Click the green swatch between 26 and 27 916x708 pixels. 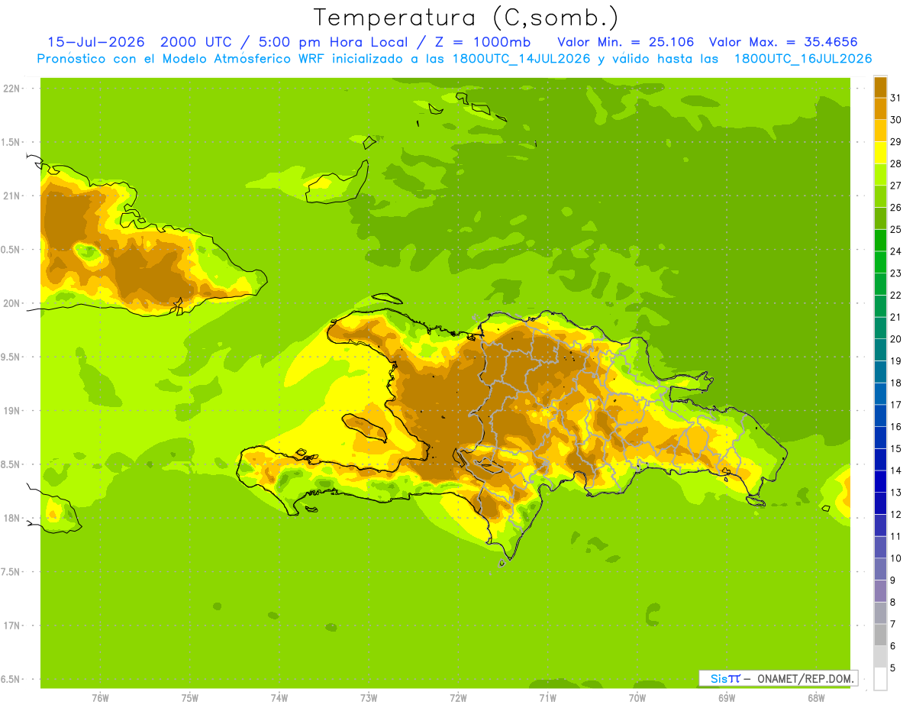pos(880,196)
